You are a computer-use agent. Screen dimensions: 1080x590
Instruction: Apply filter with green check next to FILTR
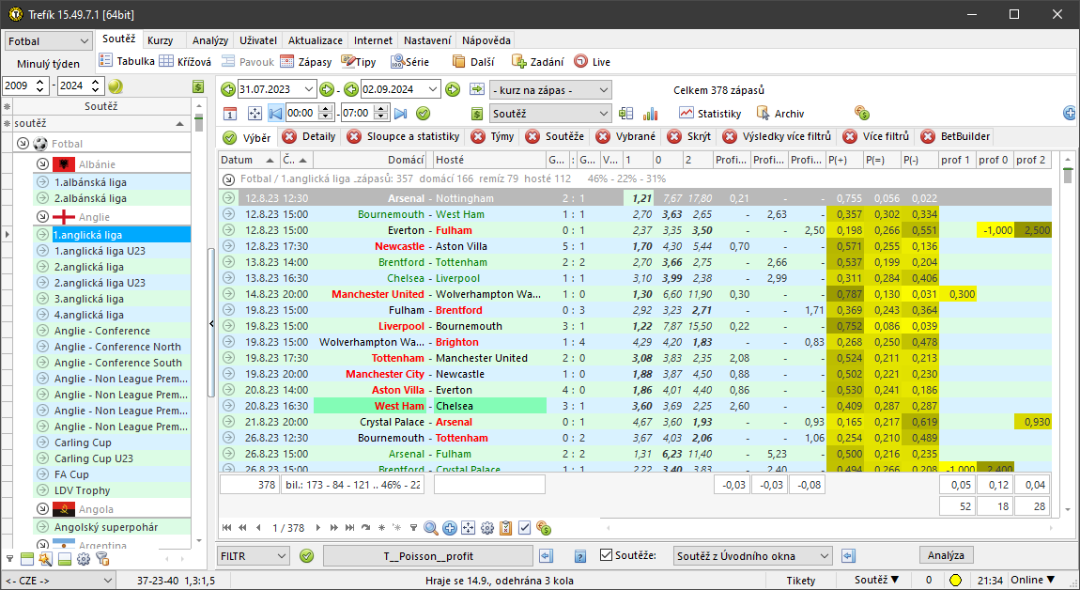click(x=307, y=555)
